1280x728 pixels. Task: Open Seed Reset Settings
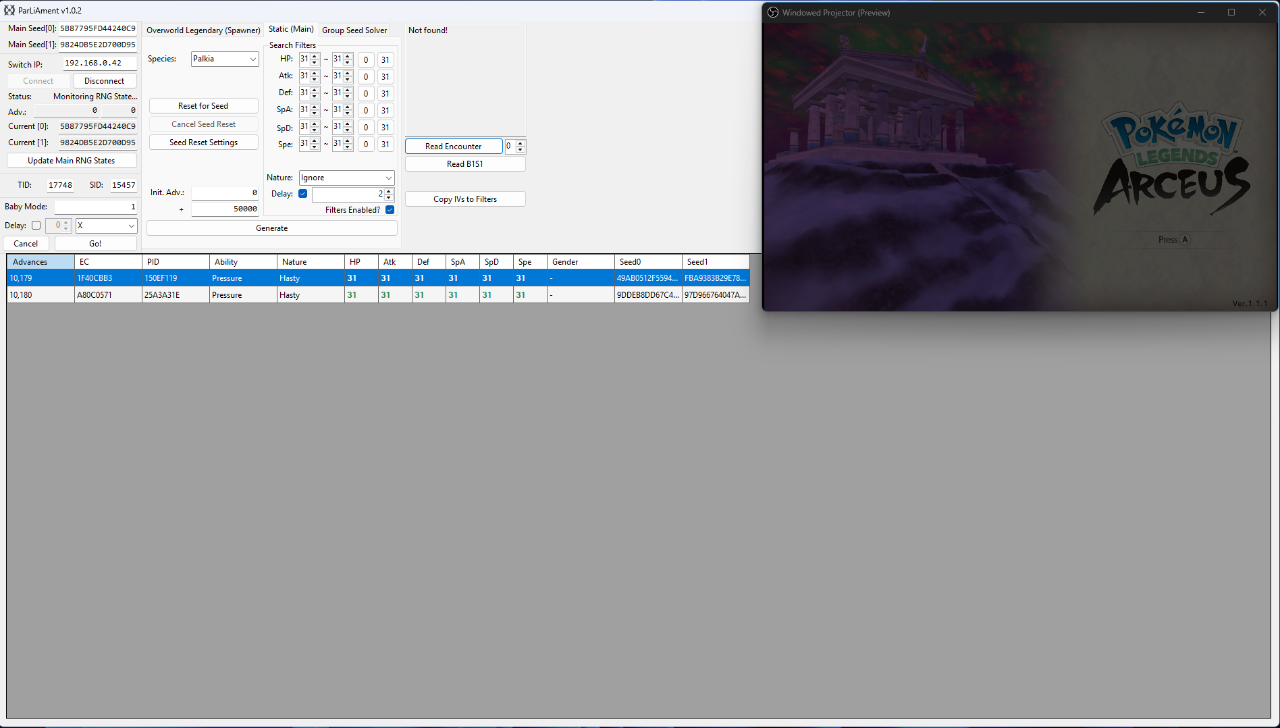click(x=203, y=142)
